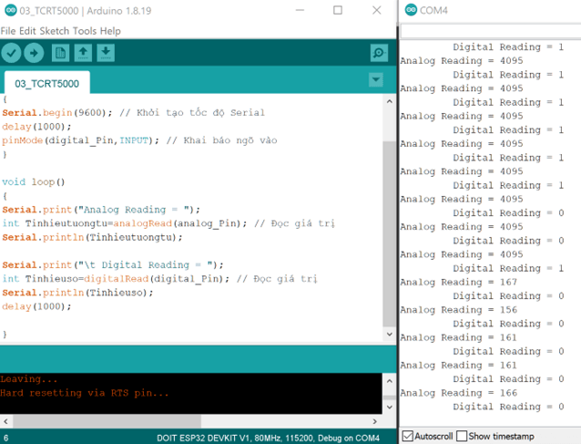Click the console horizontal scrollbar left arrow
Viewport: 581px width, 444px height.
5,421
